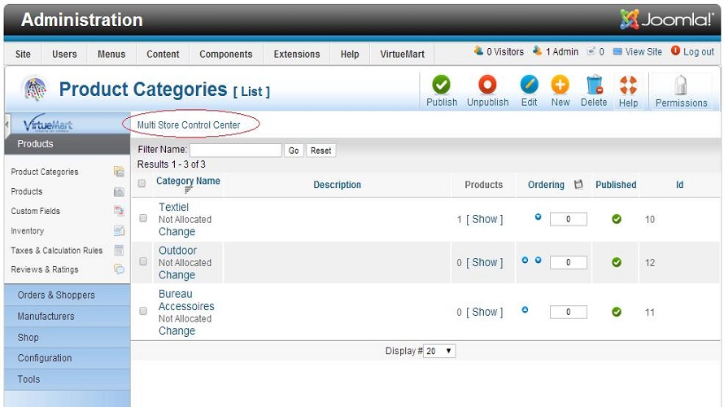
Task: Open the Menus menu
Action: pos(111,54)
